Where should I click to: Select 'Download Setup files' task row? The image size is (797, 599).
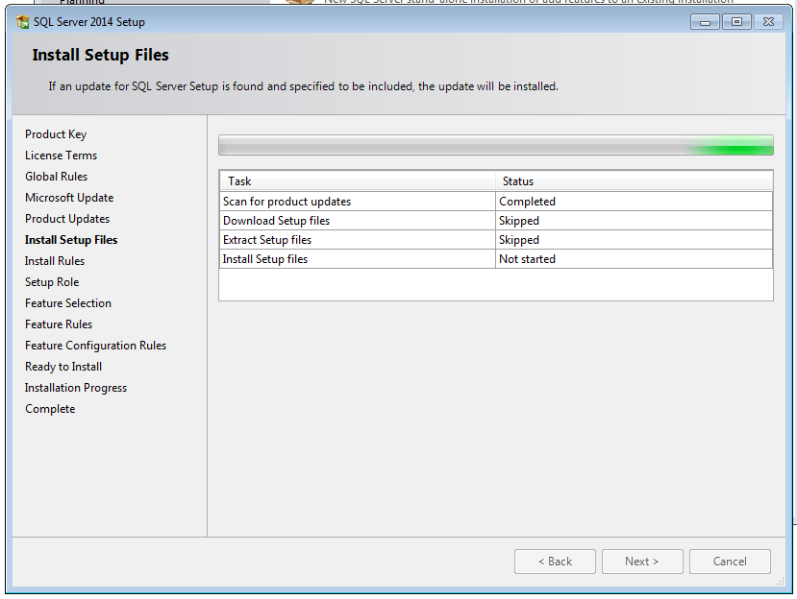pyautogui.click(x=496, y=221)
